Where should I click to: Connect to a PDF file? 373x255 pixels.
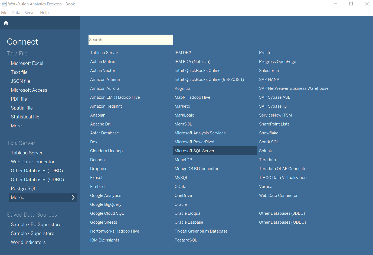point(19,99)
